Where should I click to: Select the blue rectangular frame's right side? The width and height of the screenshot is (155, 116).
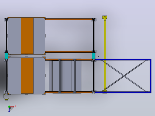point(151,76)
